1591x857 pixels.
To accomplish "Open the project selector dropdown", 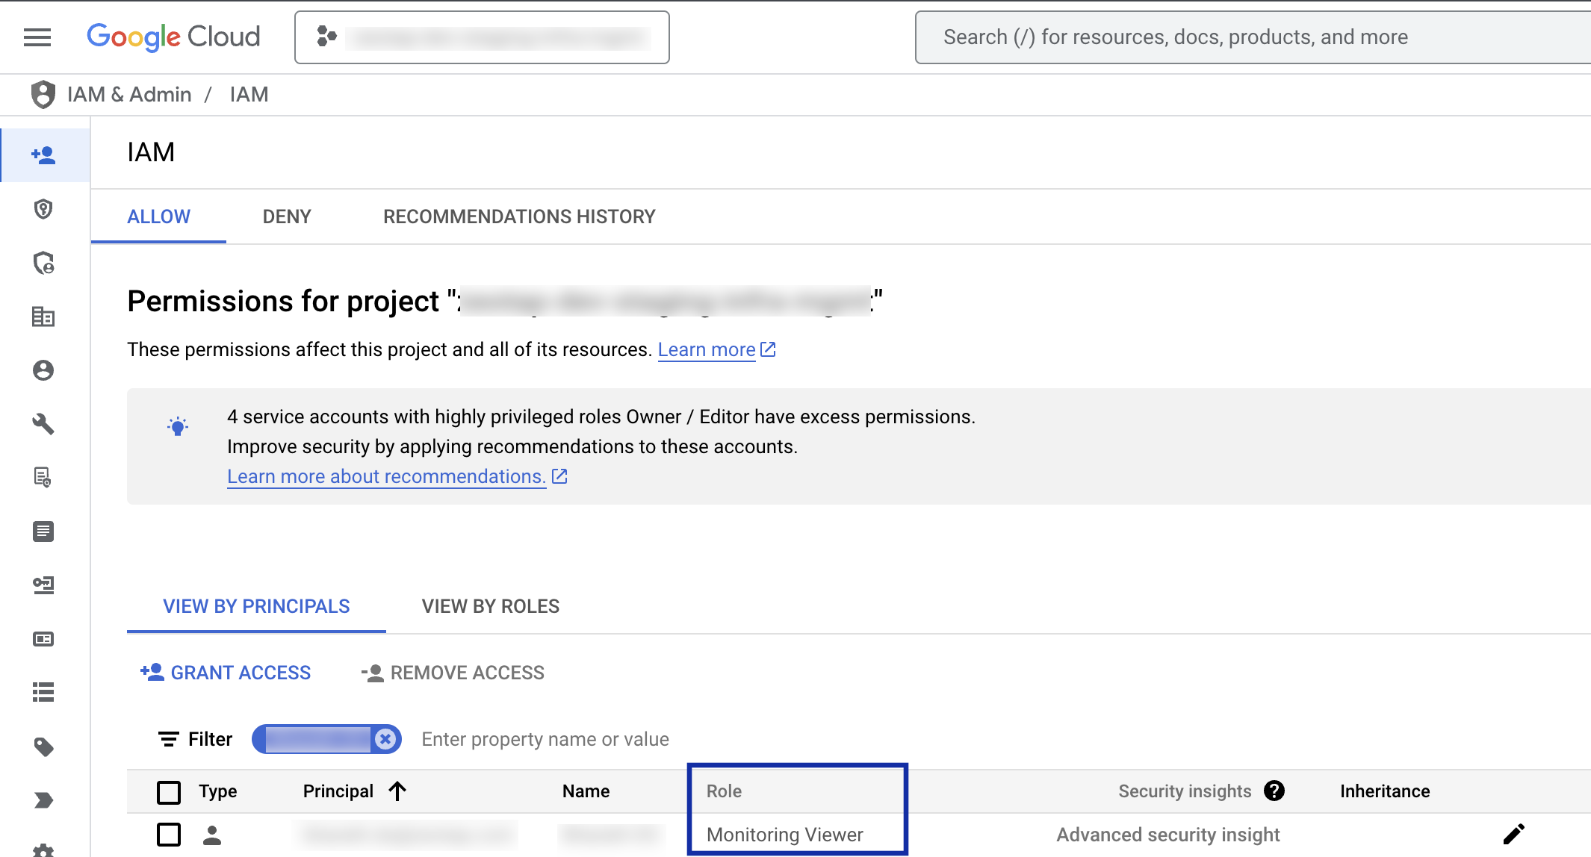I will 482,37.
